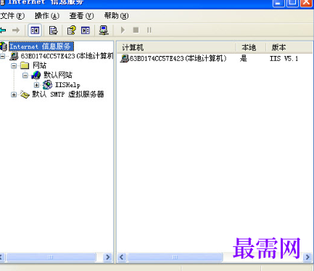Viewport: 314px width, 271px height.
Task: Open the Help toolbar icon
Action: [71, 31]
